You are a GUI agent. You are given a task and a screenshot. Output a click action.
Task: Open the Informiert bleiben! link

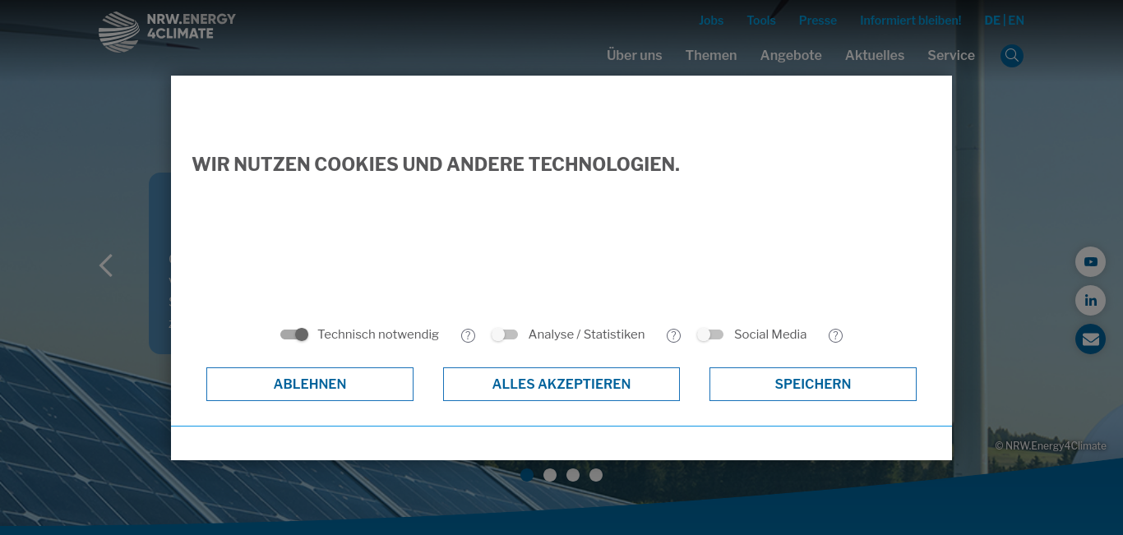click(911, 21)
